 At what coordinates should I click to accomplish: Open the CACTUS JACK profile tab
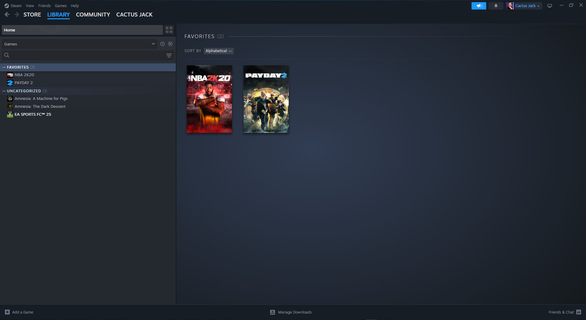click(x=135, y=15)
